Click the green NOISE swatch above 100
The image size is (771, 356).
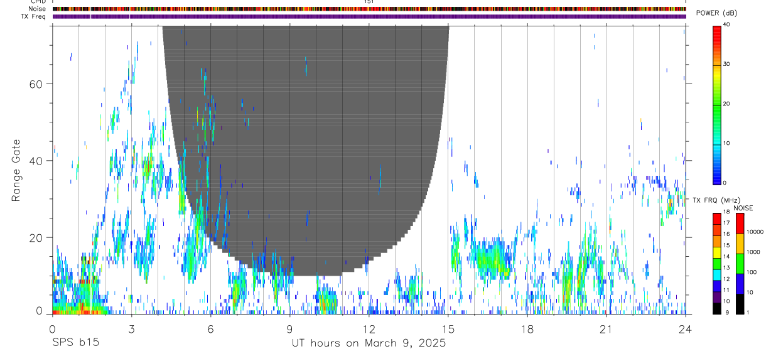coord(740,264)
